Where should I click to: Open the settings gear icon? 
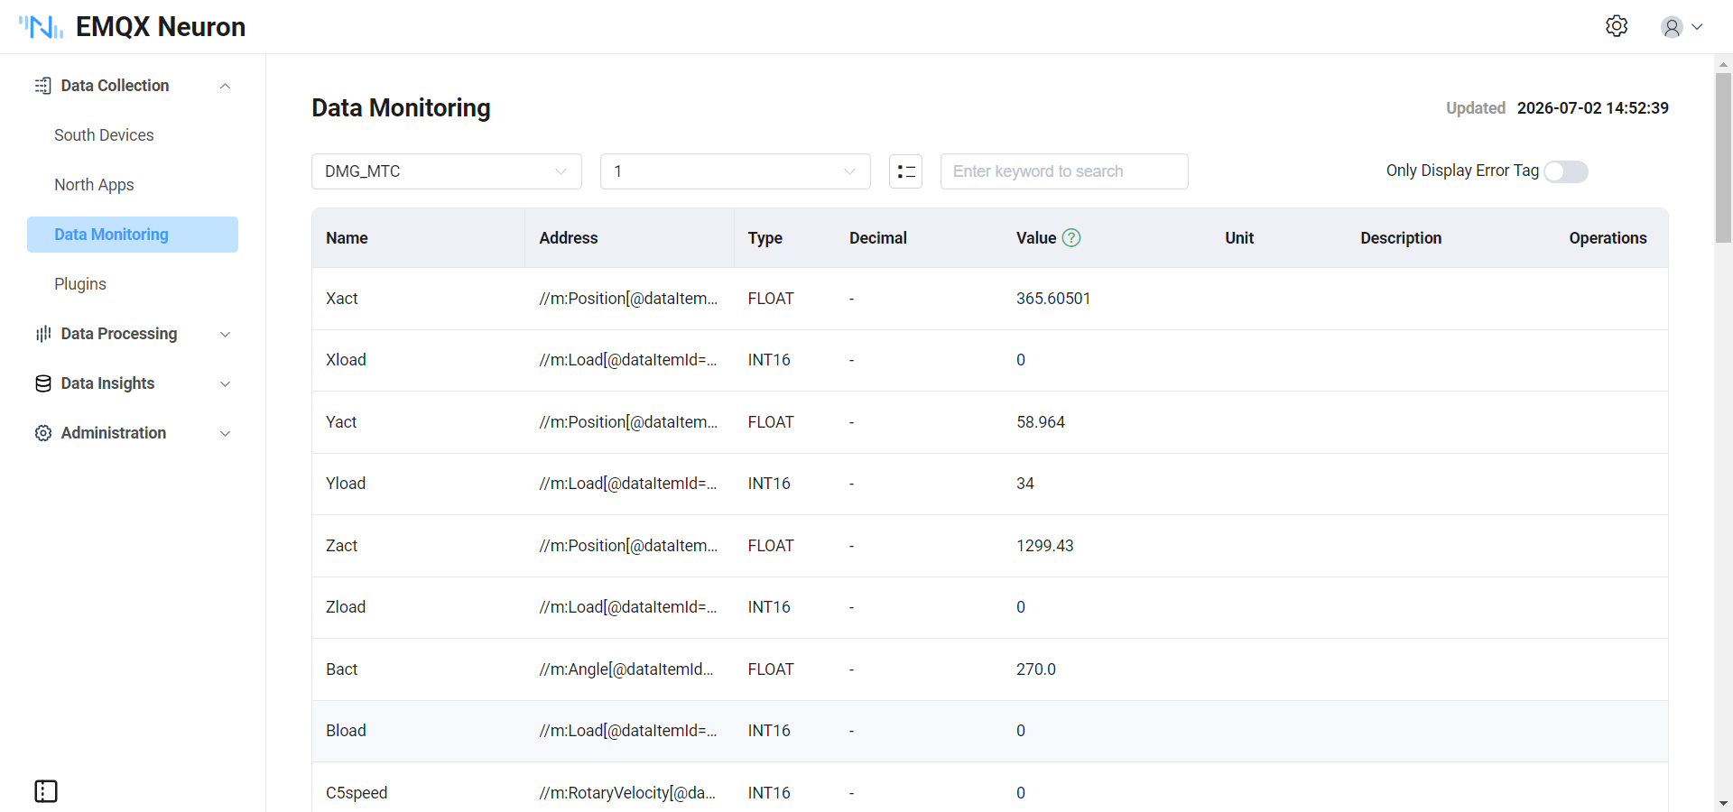[1617, 26]
